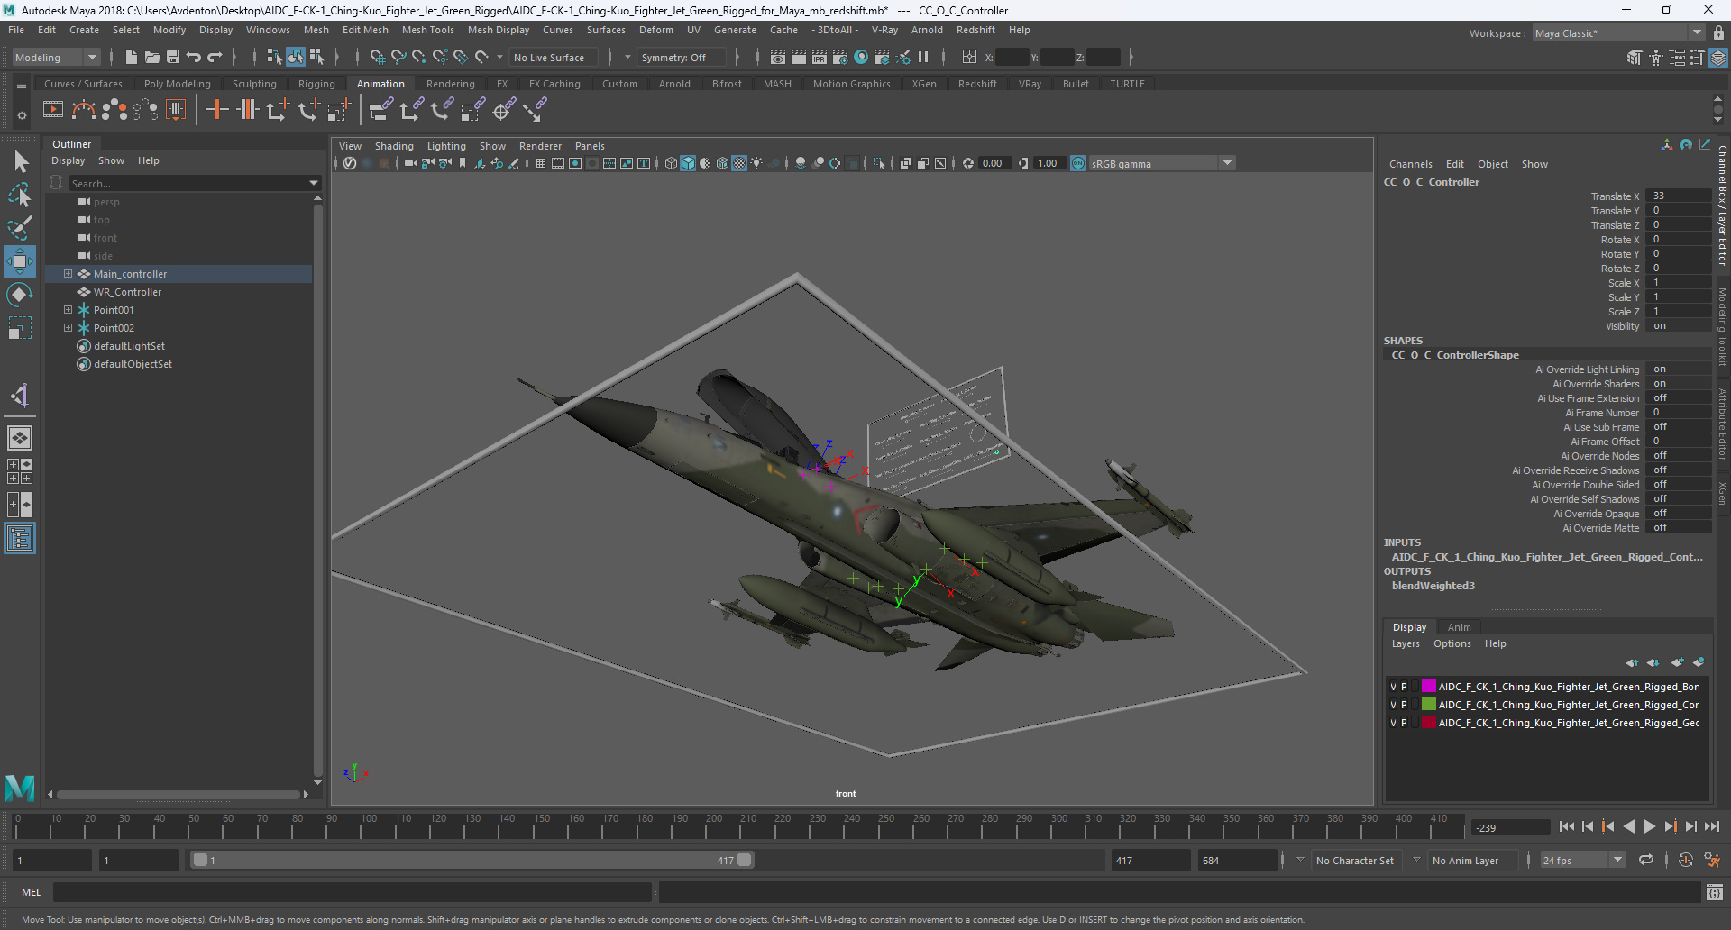Activate the Scale tool in toolbox
The image size is (1731, 930).
[20, 327]
